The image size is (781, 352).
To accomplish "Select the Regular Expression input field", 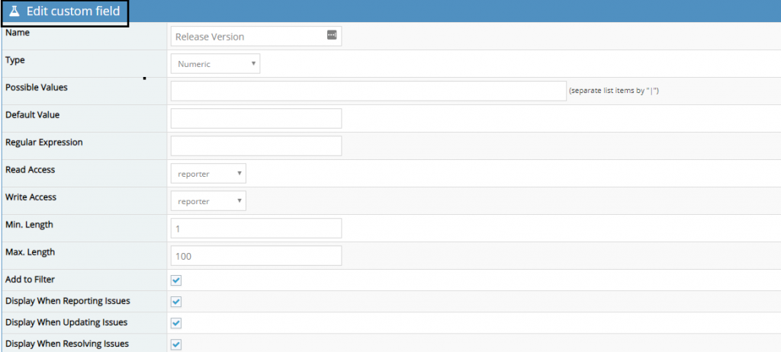I will [256, 146].
